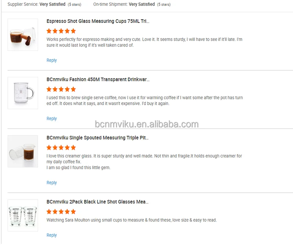This screenshot has width=293, height=247.
Task: Reply to the Sara Moulton review
Action: tap(52, 235)
